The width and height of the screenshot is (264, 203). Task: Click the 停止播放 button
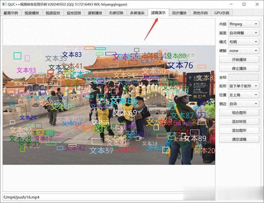pyautogui.click(x=239, y=68)
